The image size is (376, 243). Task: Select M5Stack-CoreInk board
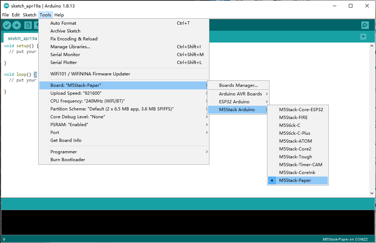(298, 173)
